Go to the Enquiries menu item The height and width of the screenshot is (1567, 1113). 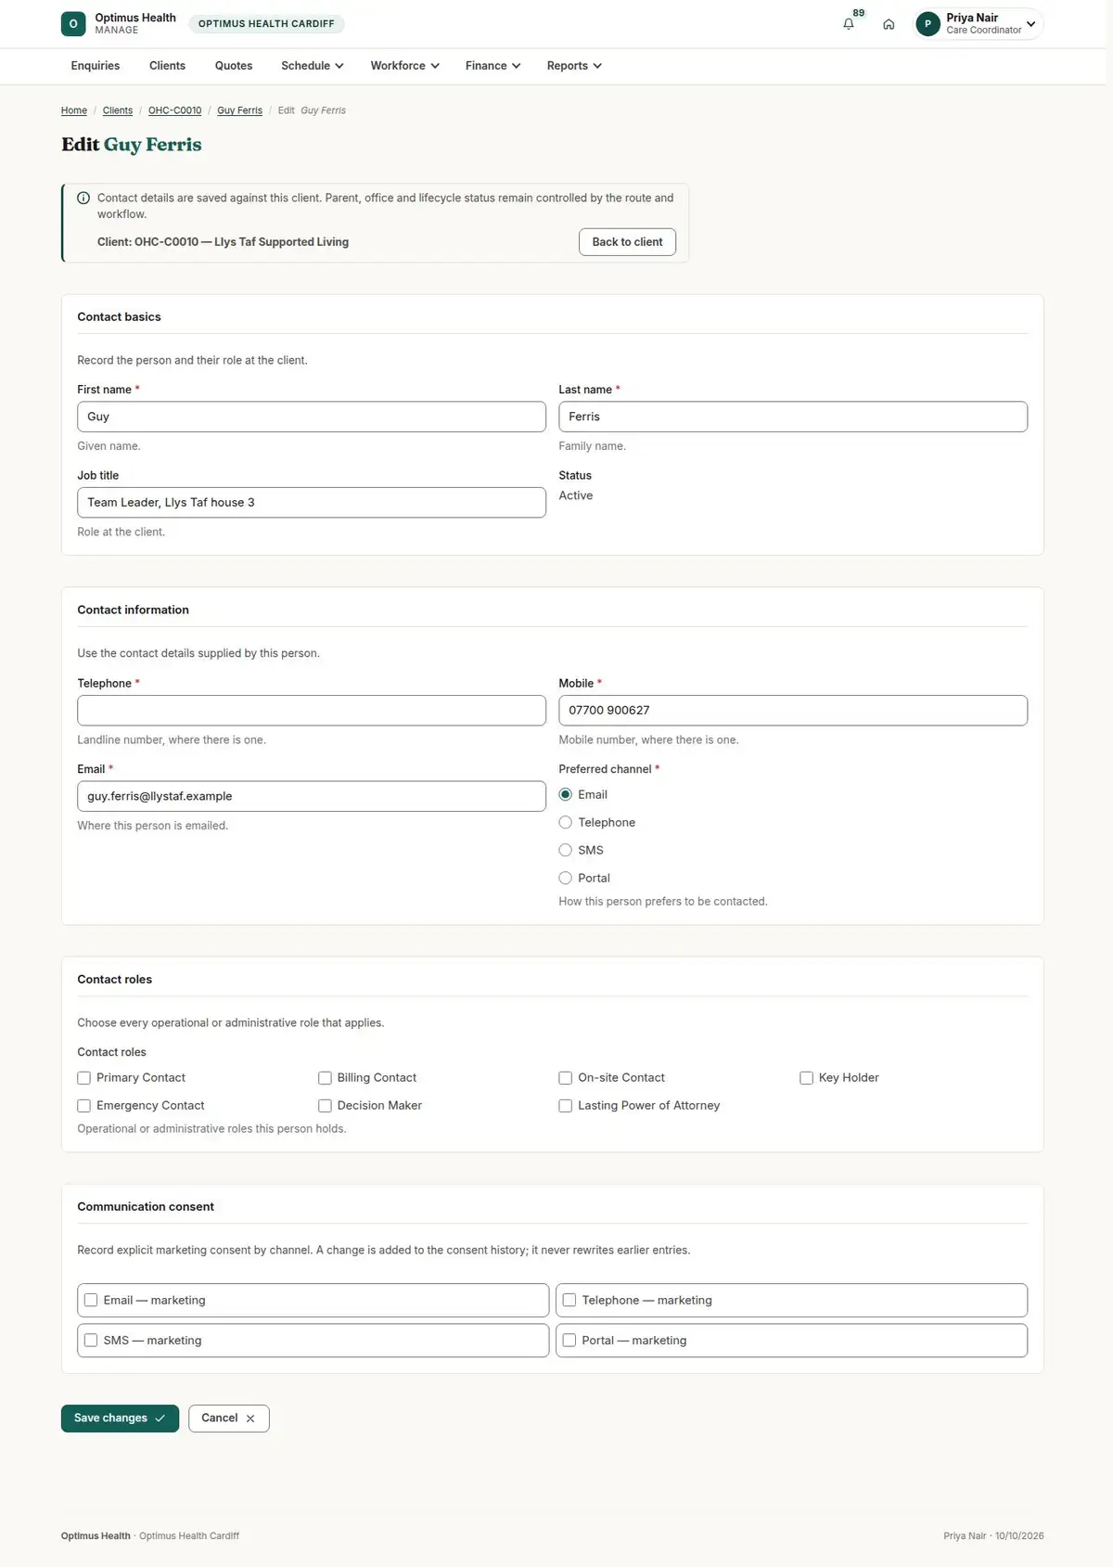pos(96,66)
